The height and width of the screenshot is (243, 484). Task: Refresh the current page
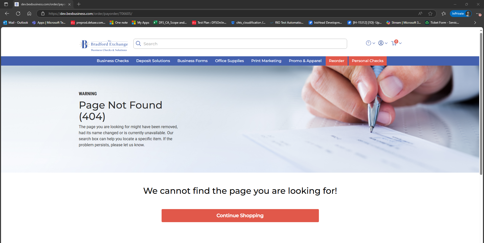[18, 14]
